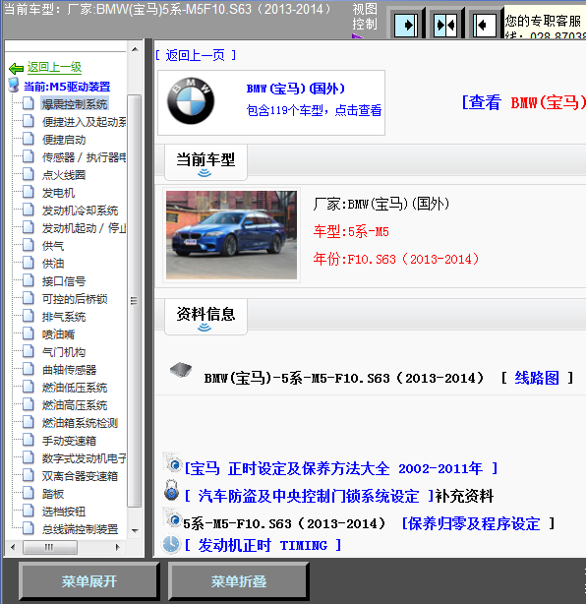Click the green back arrow icon
The image size is (586, 604).
(16, 69)
